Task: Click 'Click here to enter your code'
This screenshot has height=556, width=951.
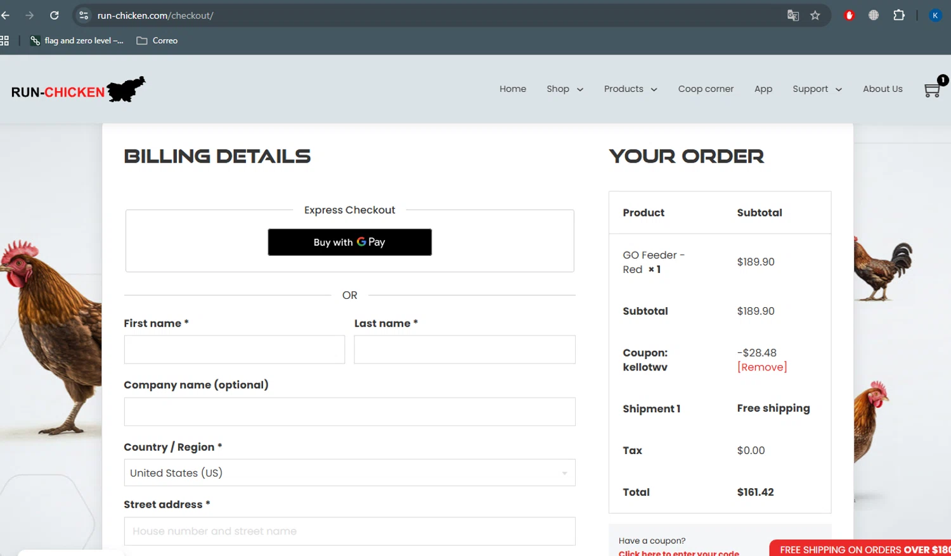Action: tap(678, 552)
